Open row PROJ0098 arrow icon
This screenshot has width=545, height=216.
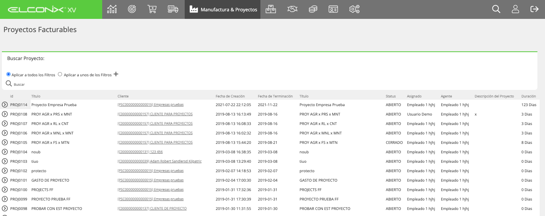pyautogui.click(x=5, y=208)
